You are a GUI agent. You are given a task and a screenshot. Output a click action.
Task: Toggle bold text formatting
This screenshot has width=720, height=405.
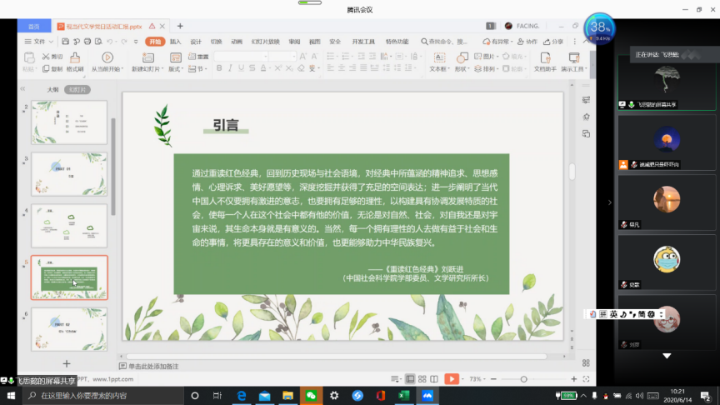(217, 69)
